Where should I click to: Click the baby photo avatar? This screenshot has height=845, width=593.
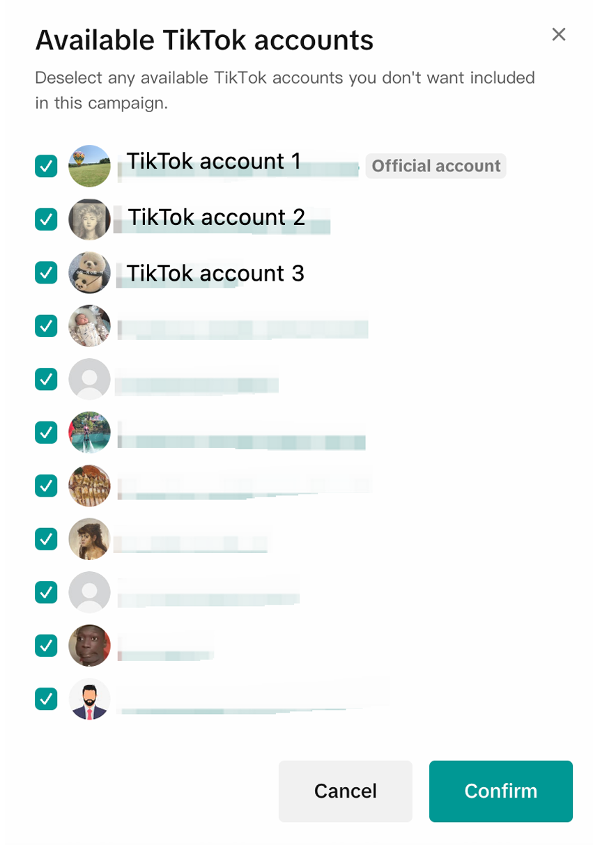[x=89, y=325]
